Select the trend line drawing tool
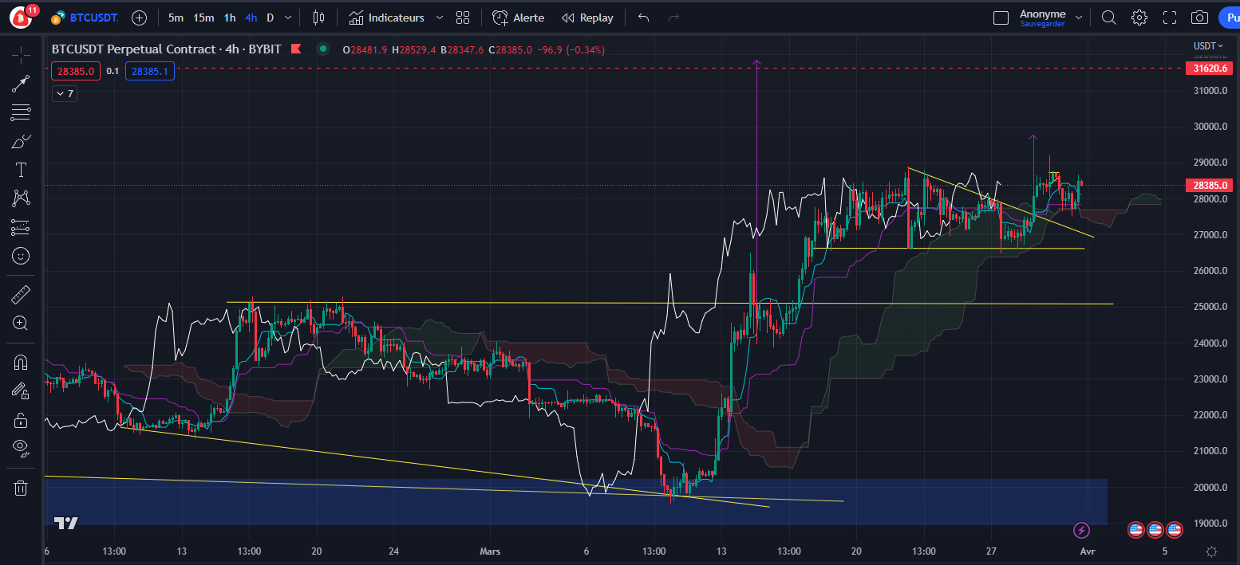 [20, 84]
